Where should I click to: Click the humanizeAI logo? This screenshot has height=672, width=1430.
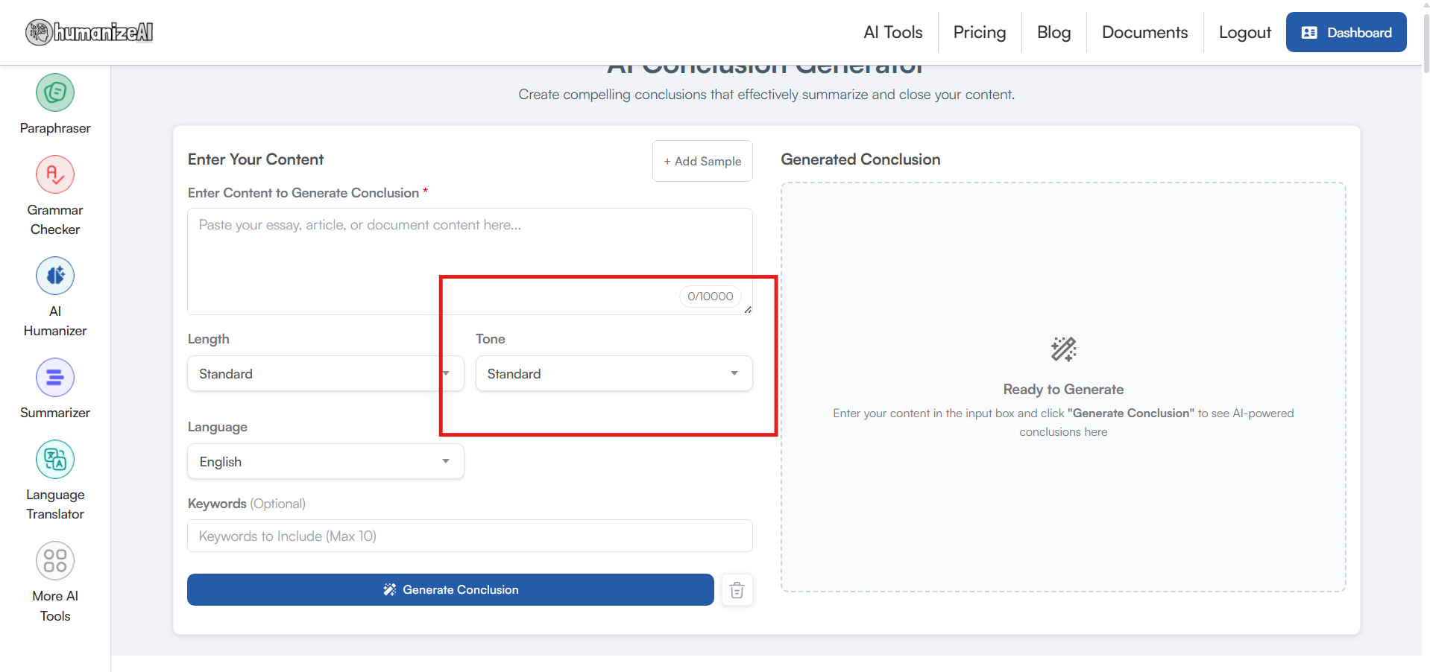(89, 32)
